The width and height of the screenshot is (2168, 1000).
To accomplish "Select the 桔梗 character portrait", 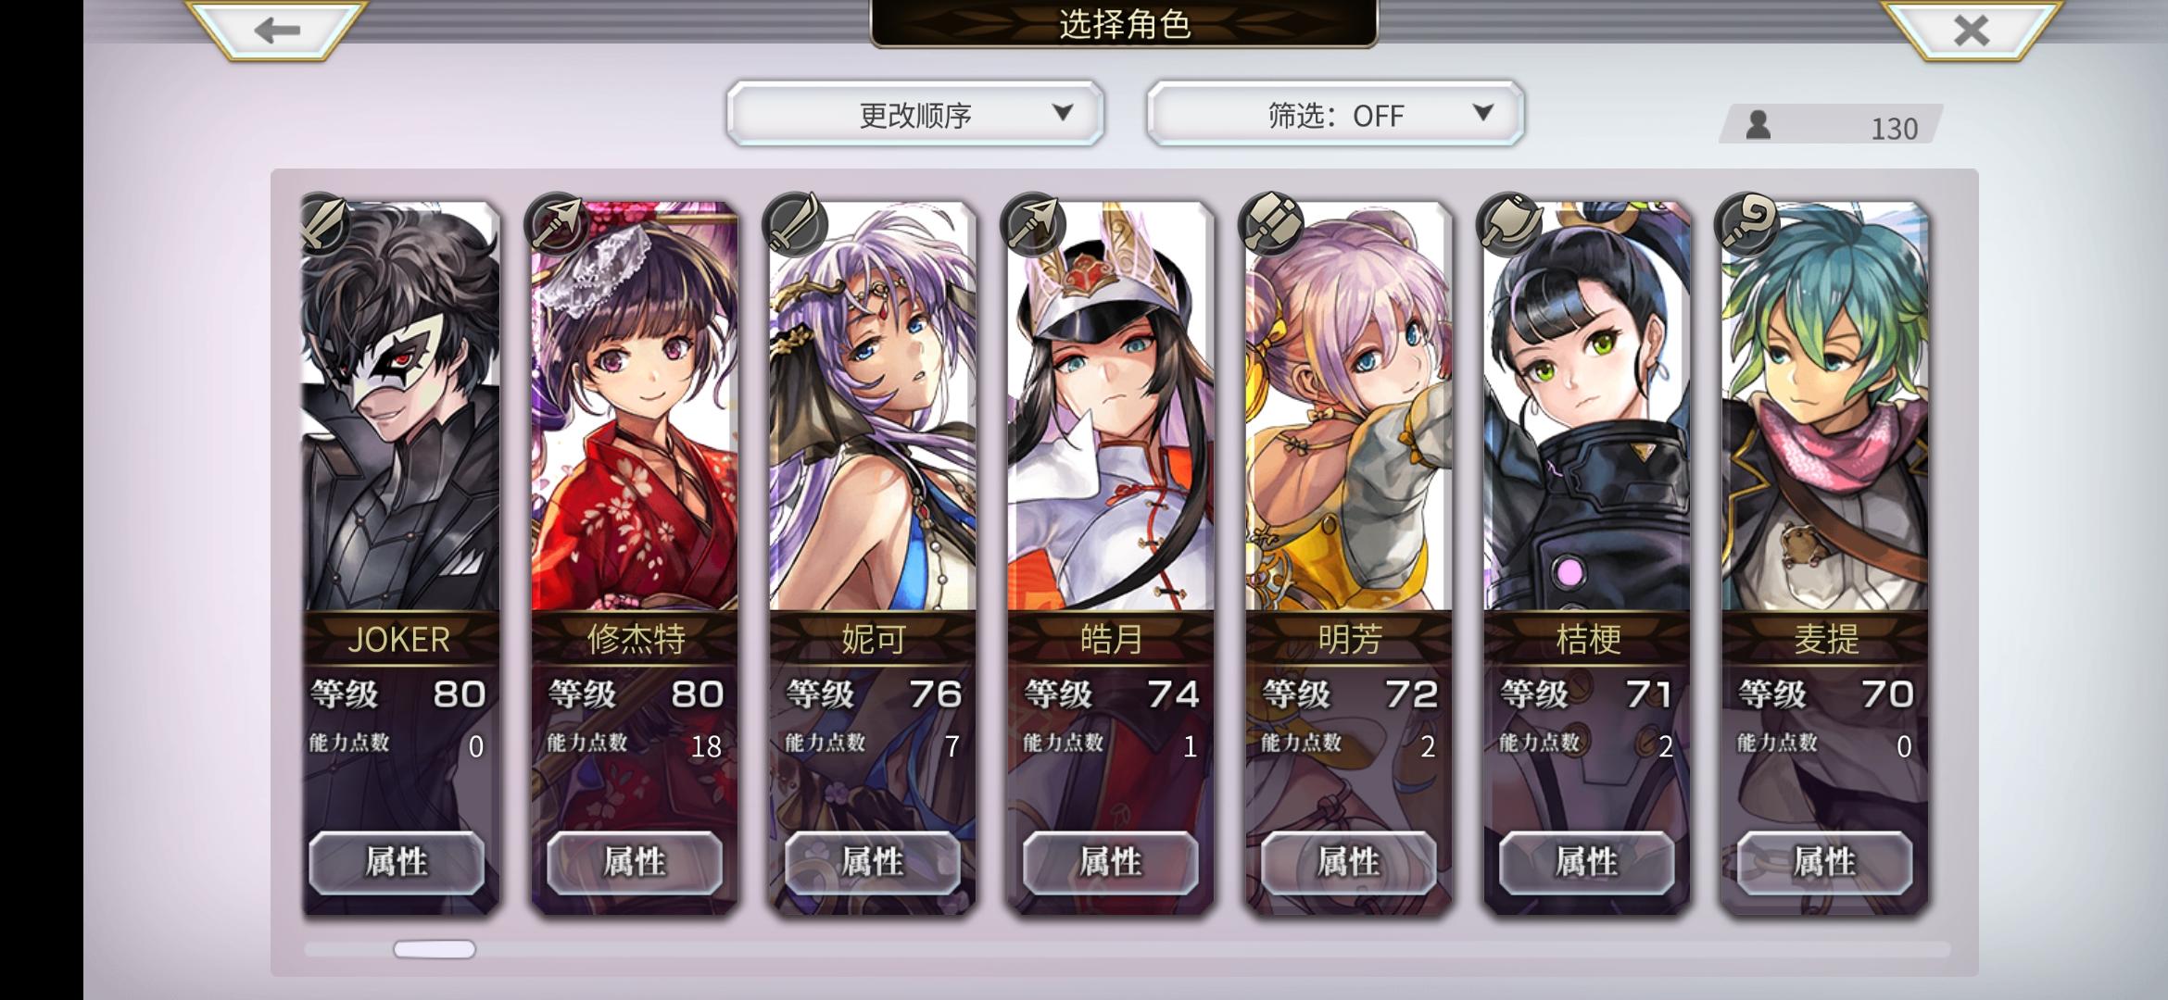I will point(1586,407).
